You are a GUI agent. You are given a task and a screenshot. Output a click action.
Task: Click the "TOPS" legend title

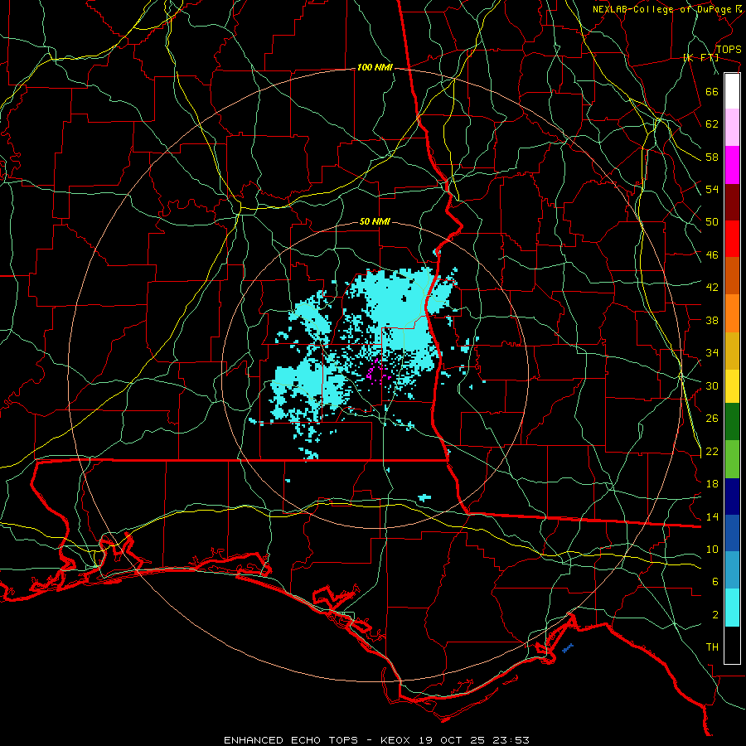[729, 50]
